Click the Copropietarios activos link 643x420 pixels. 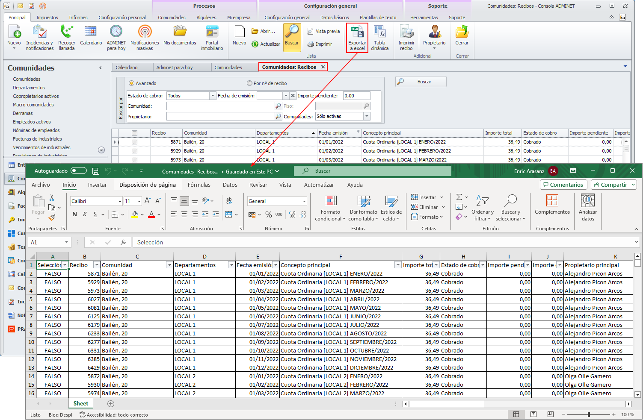coord(36,96)
